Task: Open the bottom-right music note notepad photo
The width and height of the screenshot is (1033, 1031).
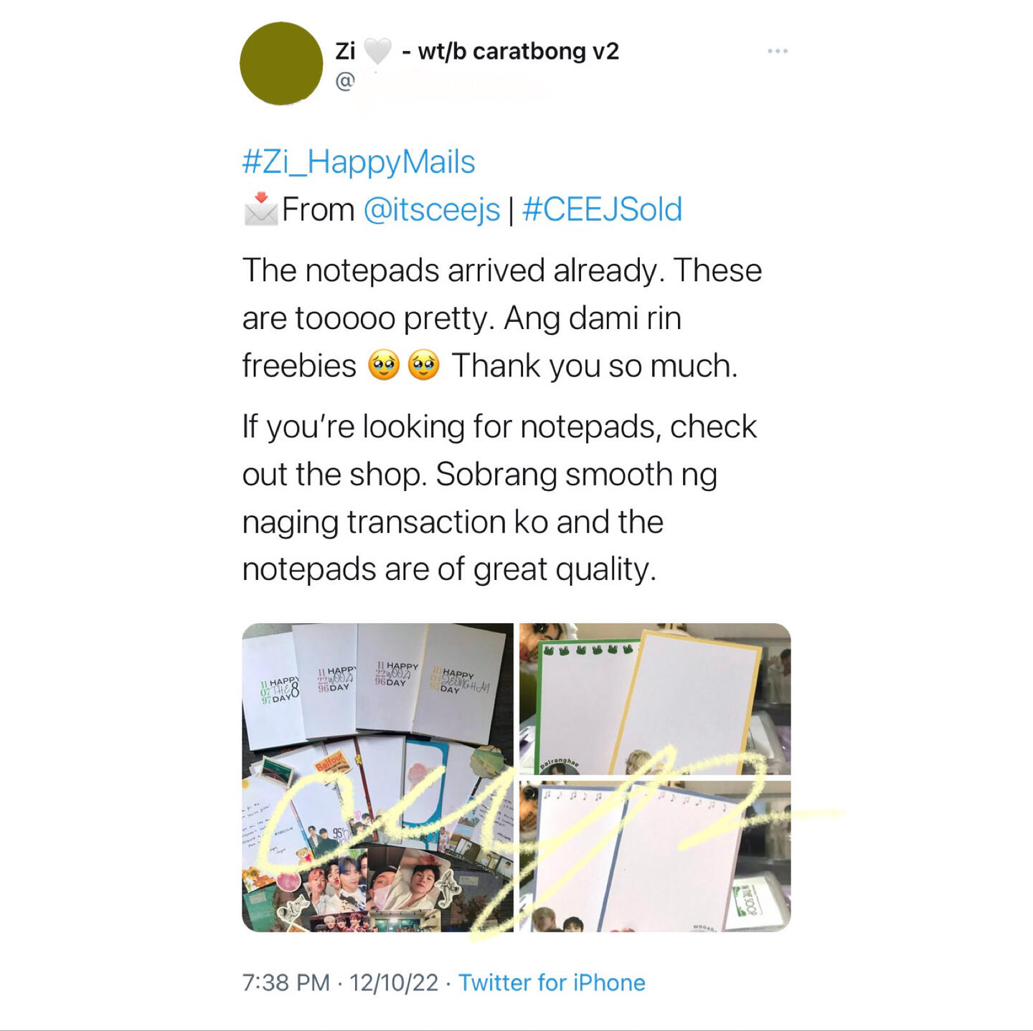Action: pos(655,857)
